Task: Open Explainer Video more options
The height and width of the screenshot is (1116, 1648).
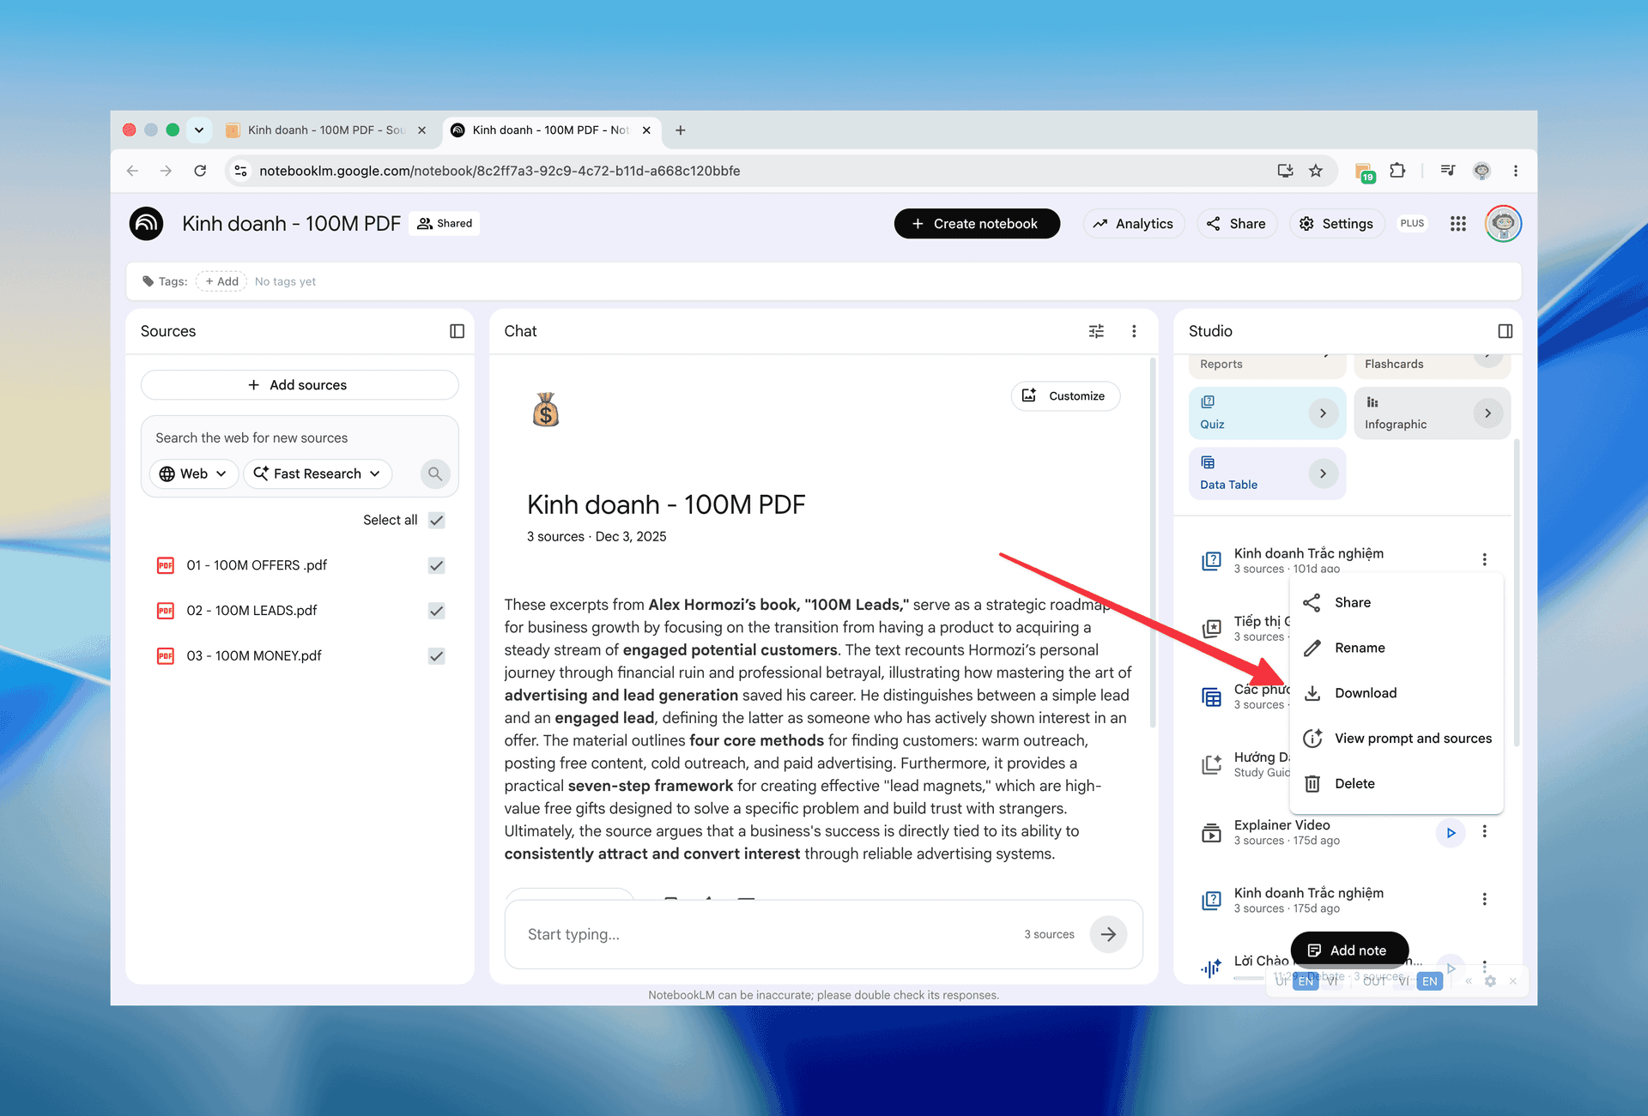Action: pyautogui.click(x=1484, y=832)
